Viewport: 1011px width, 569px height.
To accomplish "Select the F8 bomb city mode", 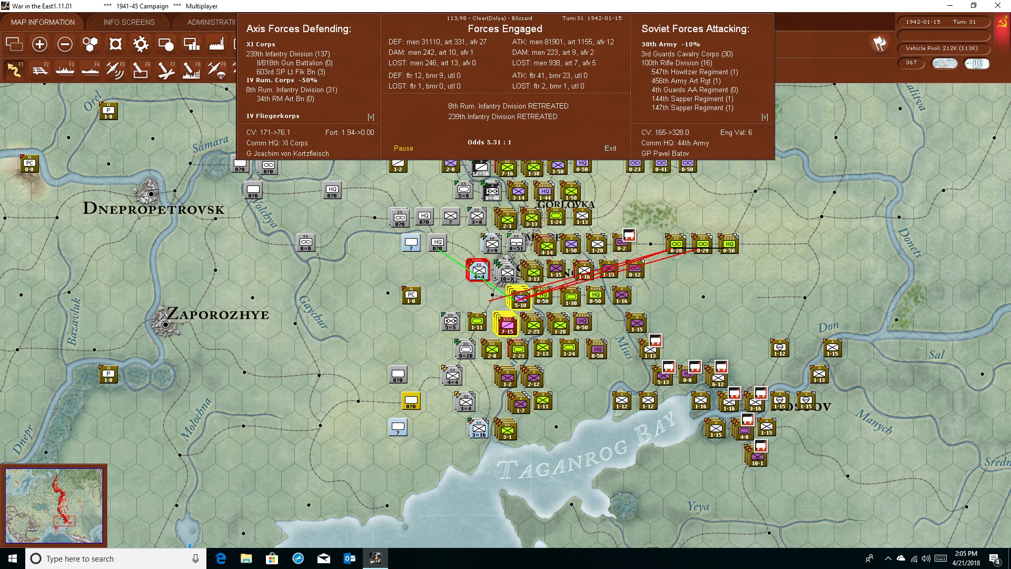I will click(191, 70).
